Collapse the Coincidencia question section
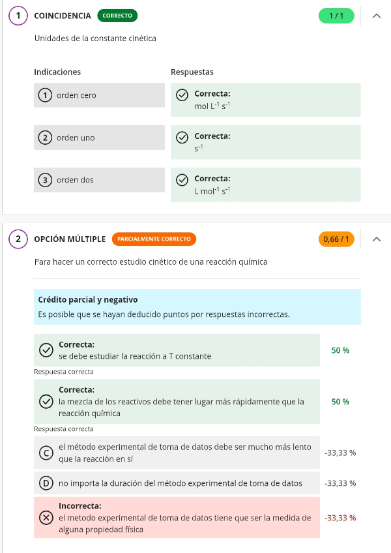The height and width of the screenshot is (553, 391). (x=376, y=16)
